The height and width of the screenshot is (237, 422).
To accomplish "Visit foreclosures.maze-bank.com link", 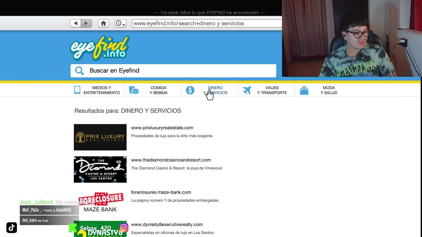I will coord(161,192).
